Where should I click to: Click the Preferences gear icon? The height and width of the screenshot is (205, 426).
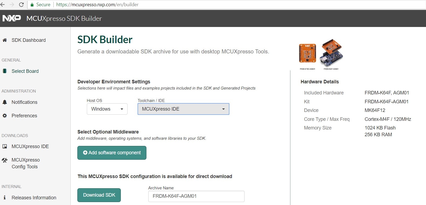pos(5,116)
